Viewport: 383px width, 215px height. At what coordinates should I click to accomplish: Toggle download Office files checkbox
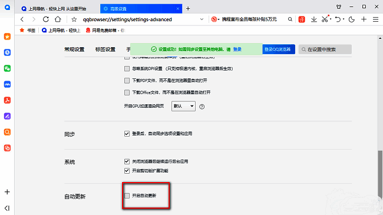127,92
